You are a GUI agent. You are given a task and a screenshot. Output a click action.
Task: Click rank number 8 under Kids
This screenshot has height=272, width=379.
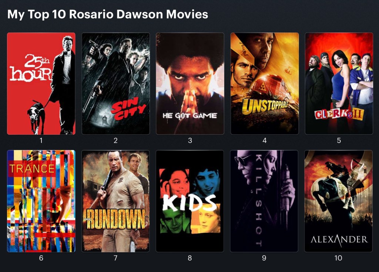pos(190,258)
